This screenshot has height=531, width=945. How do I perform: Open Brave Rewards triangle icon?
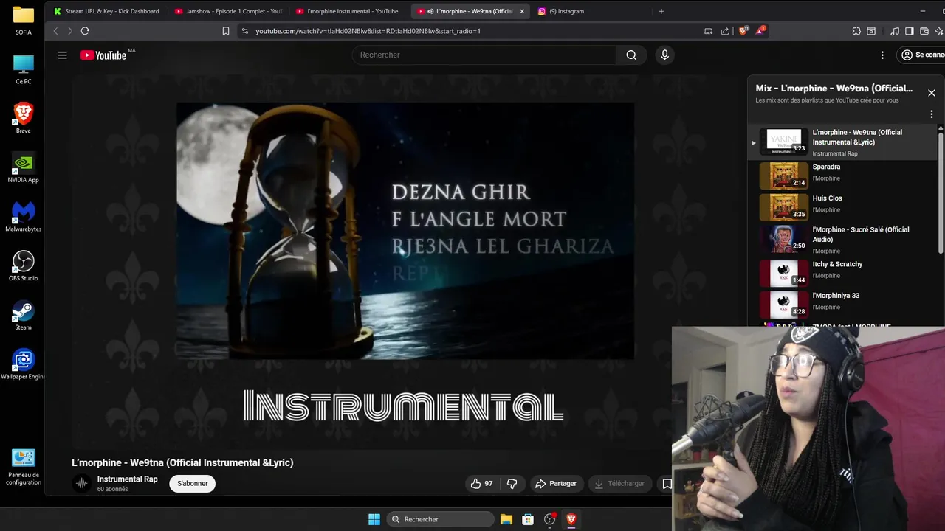pyautogui.click(x=760, y=31)
